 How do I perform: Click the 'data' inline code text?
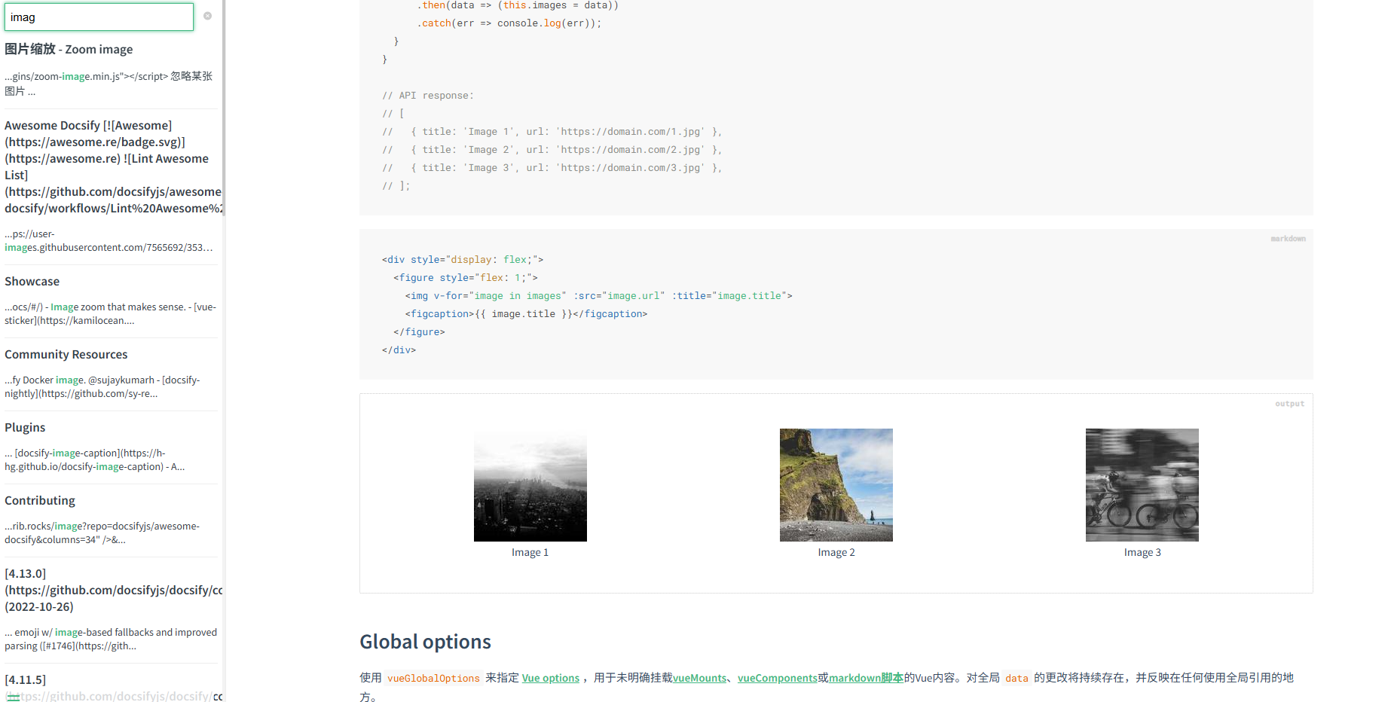pyautogui.click(x=1016, y=678)
